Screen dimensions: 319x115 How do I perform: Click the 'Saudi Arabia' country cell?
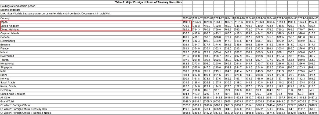click(91, 82)
